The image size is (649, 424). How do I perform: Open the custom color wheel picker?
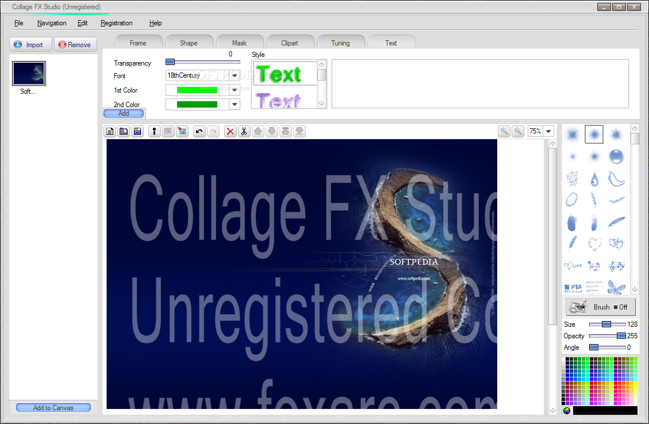pos(567,411)
